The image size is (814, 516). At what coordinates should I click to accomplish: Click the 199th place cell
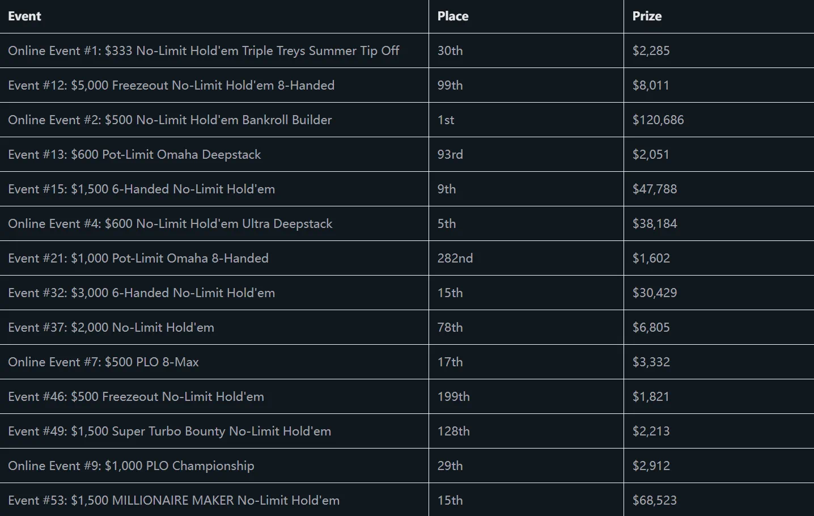tap(453, 397)
